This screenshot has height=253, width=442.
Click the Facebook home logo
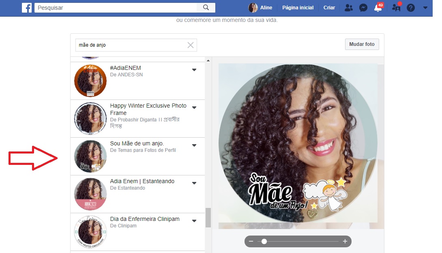click(27, 7)
